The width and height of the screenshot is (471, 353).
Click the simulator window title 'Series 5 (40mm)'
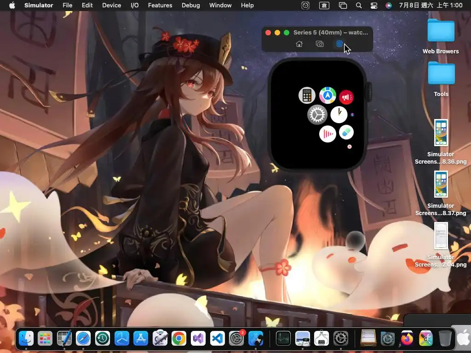pos(330,33)
